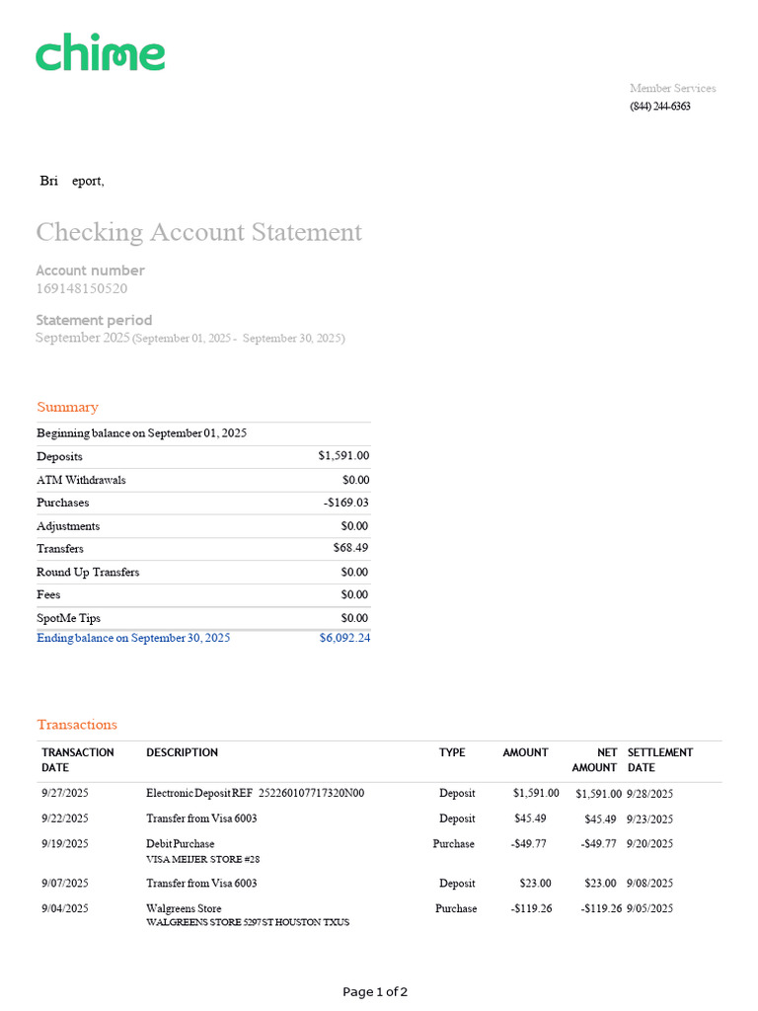Select transaction date 9/22/2025
758x1011 pixels.
65,818
